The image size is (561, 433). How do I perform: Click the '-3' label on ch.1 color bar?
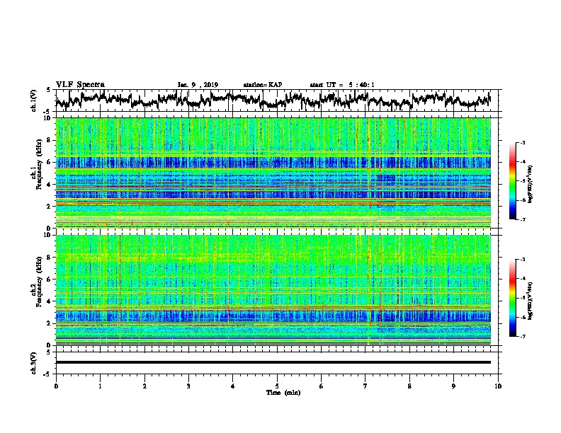point(523,143)
